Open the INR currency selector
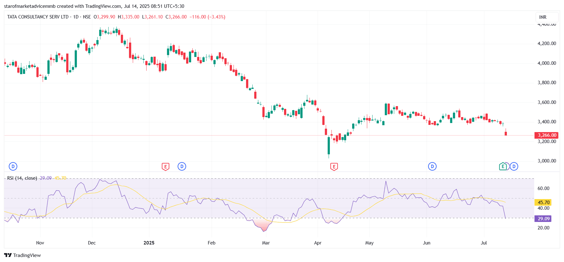 coord(547,17)
